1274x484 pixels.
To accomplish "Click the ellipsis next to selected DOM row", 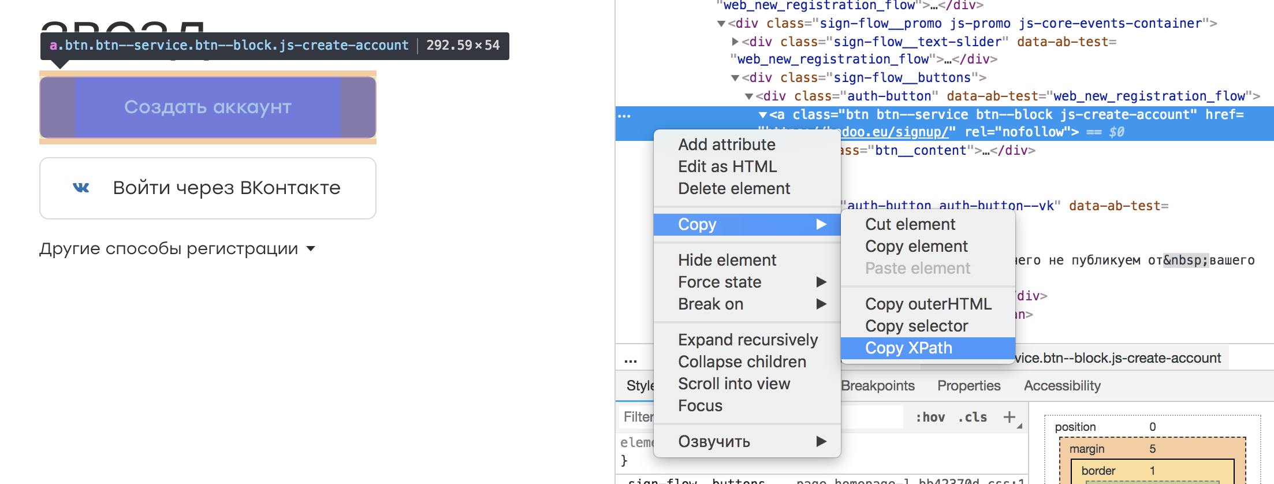I will (624, 116).
